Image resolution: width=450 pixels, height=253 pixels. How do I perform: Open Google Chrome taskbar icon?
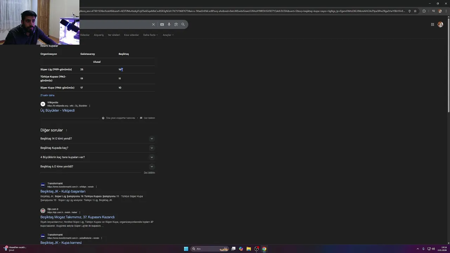pyautogui.click(x=264, y=249)
